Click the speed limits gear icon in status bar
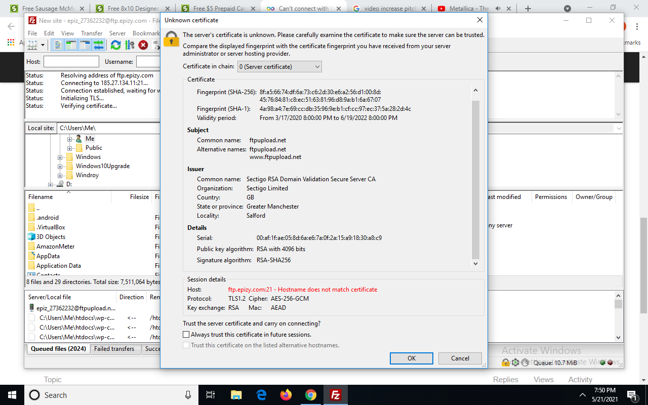The height and width of the screenshot is (405, 648). pos(515,362)
